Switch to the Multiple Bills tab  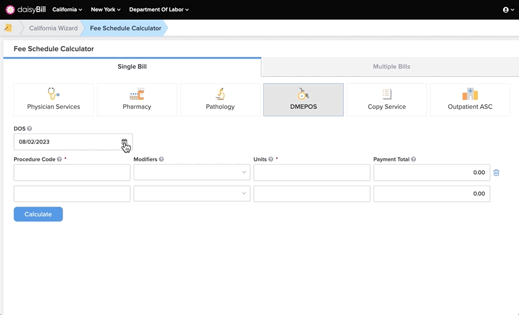(391, 66)
